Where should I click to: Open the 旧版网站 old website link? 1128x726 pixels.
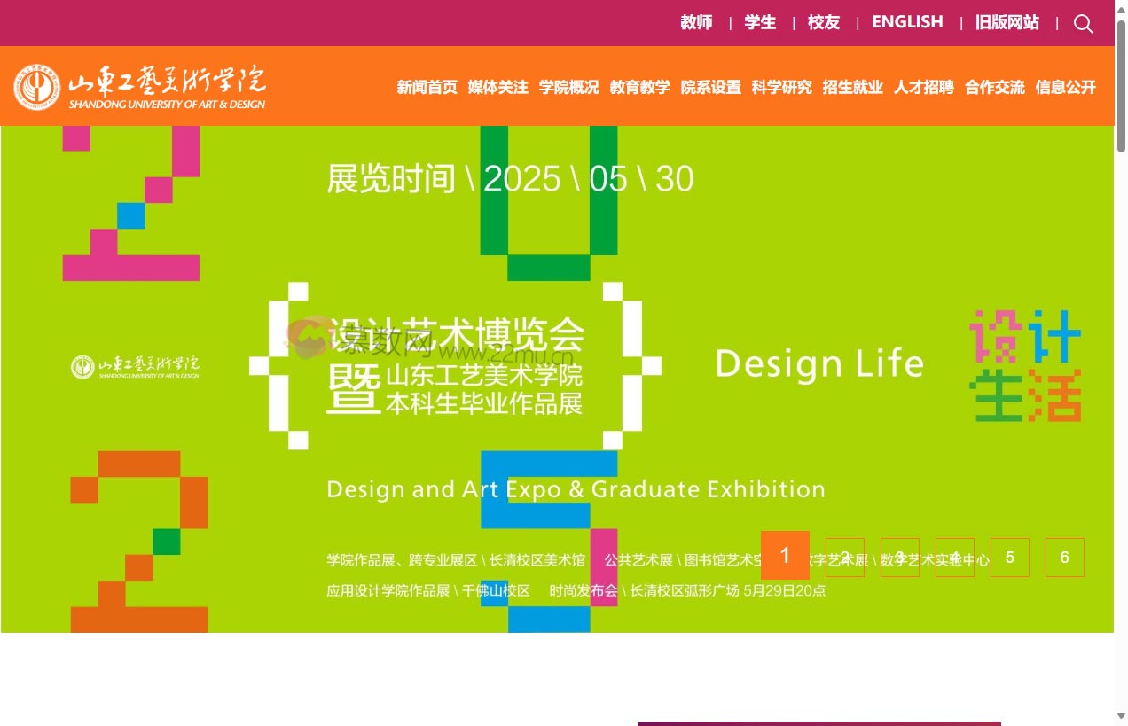pos(1007,22)
